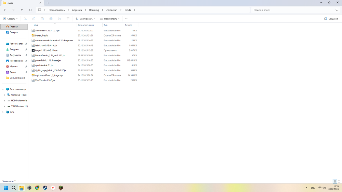Click the search magnifier icon in search box
This screenshot has height=192, width=342.
(337, 10)
